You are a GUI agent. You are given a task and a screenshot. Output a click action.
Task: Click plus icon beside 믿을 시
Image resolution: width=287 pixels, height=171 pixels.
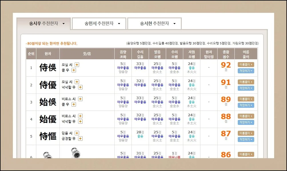77,133
